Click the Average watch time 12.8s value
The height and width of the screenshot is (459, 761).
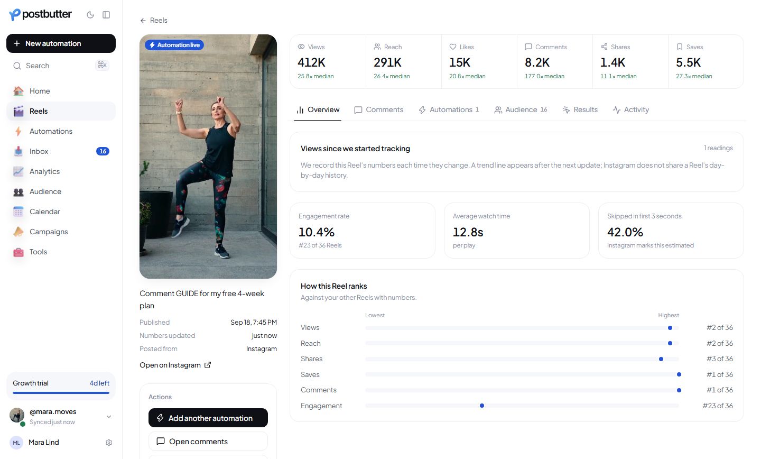(x=468, y=232)
